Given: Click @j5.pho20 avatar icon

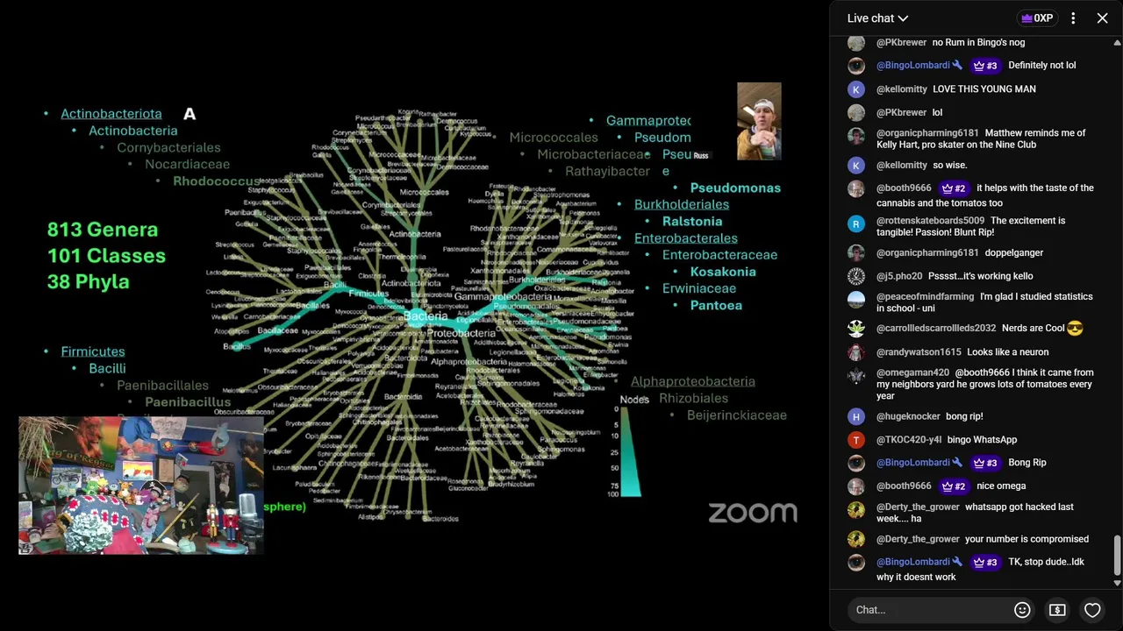Looking at the screenshot, I should [x=856, y=277].
